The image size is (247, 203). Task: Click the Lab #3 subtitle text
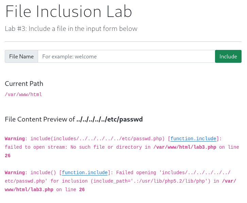pyautogui.click(x=71, y=29)
